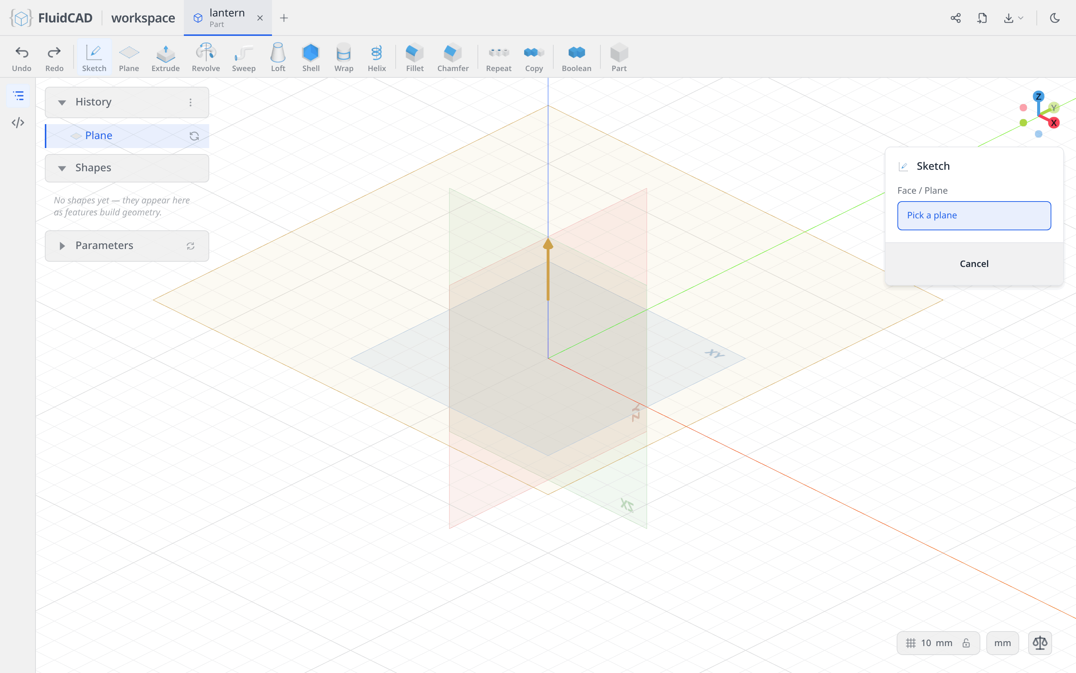Add a new tab with plus

pos(284,18)
